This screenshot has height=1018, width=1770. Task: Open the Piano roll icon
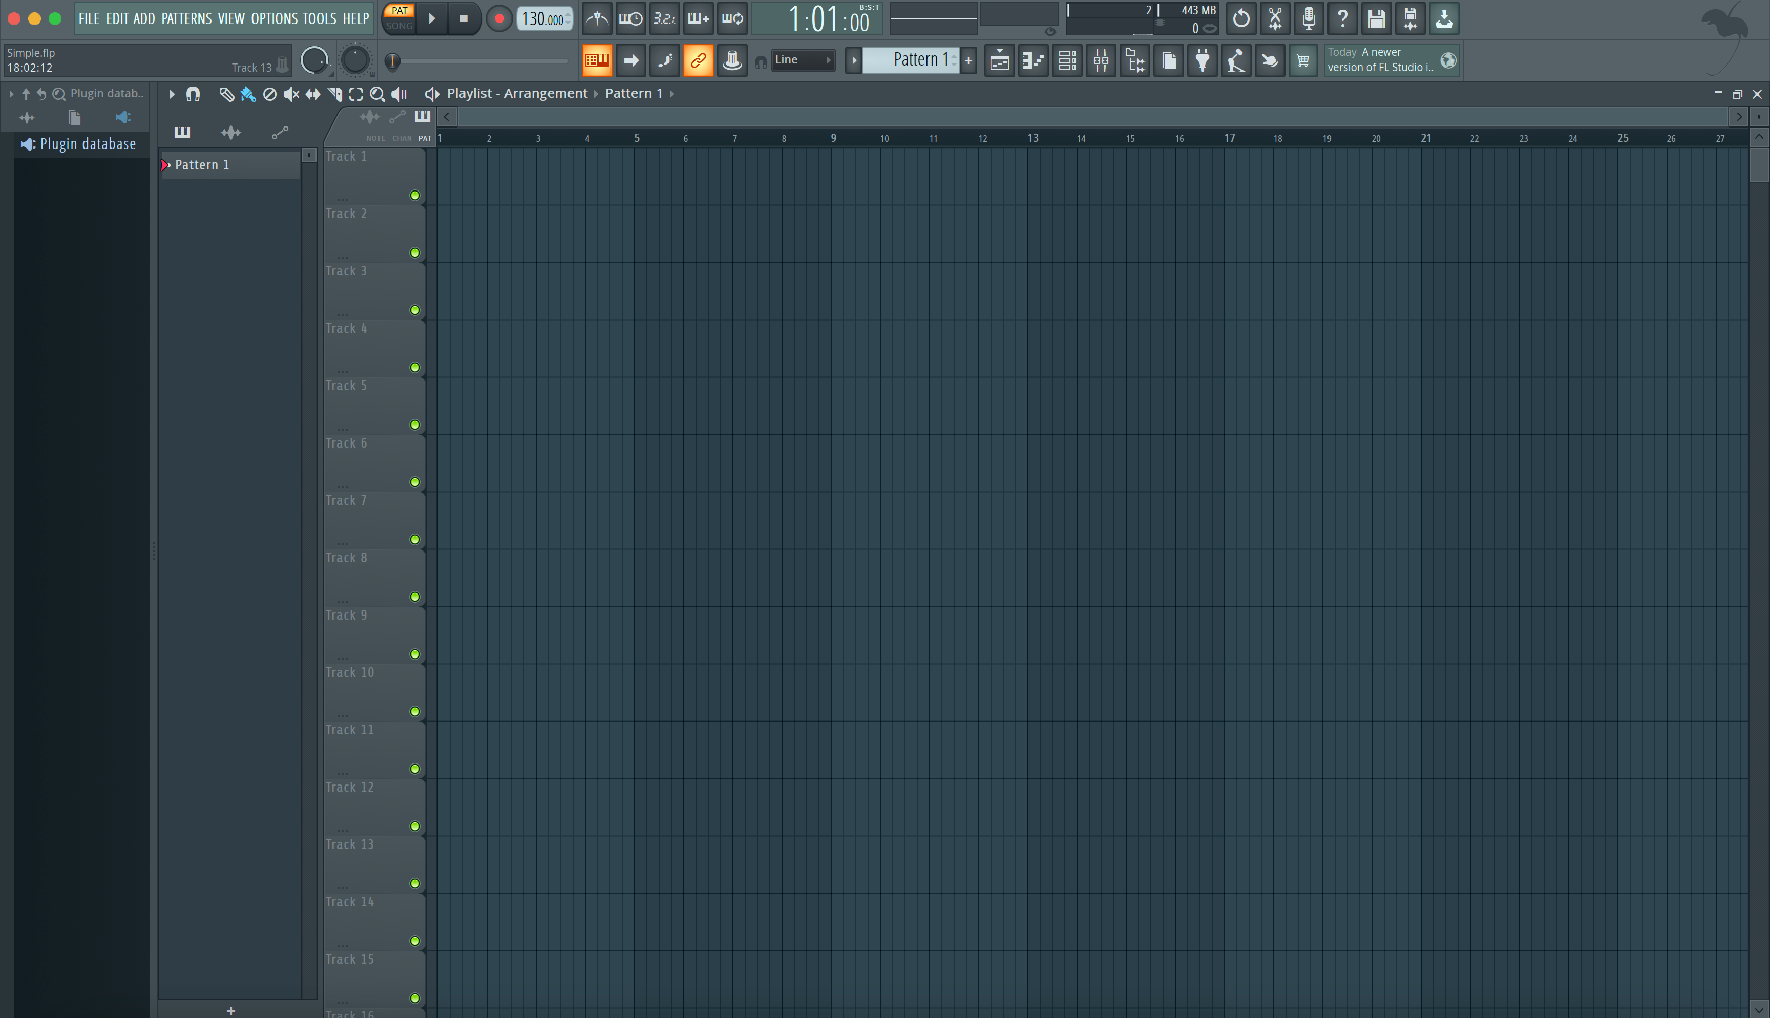click(1034, 61)
